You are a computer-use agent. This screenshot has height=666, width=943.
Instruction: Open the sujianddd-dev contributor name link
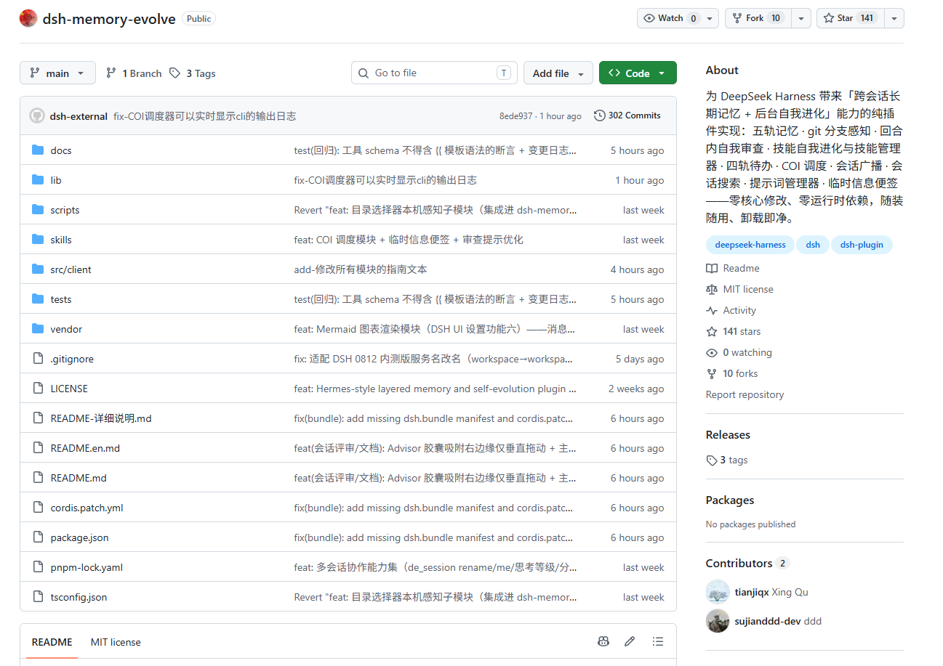768,621
